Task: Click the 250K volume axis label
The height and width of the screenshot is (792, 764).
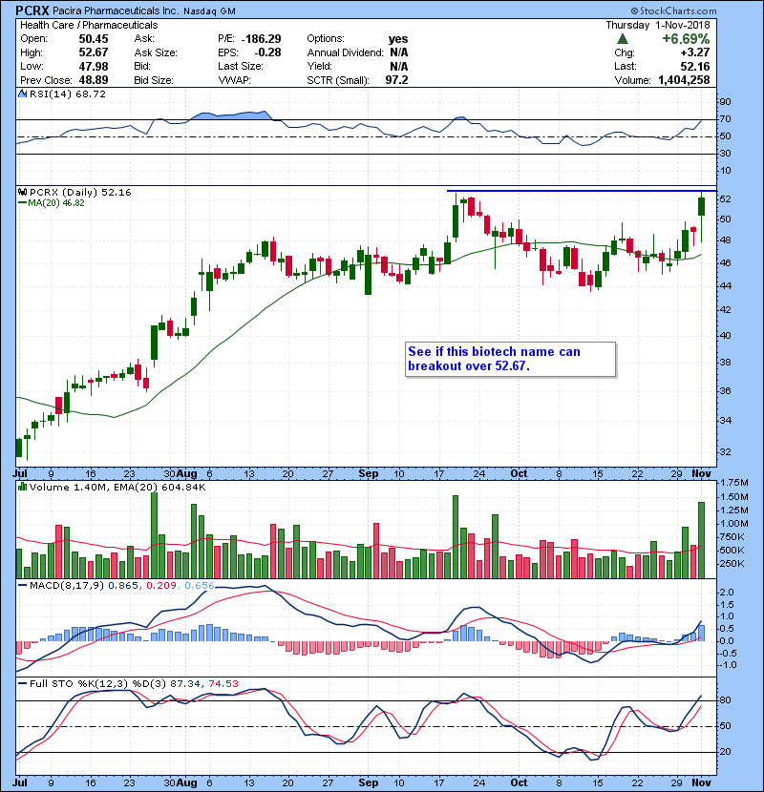Action: (732, 563)
